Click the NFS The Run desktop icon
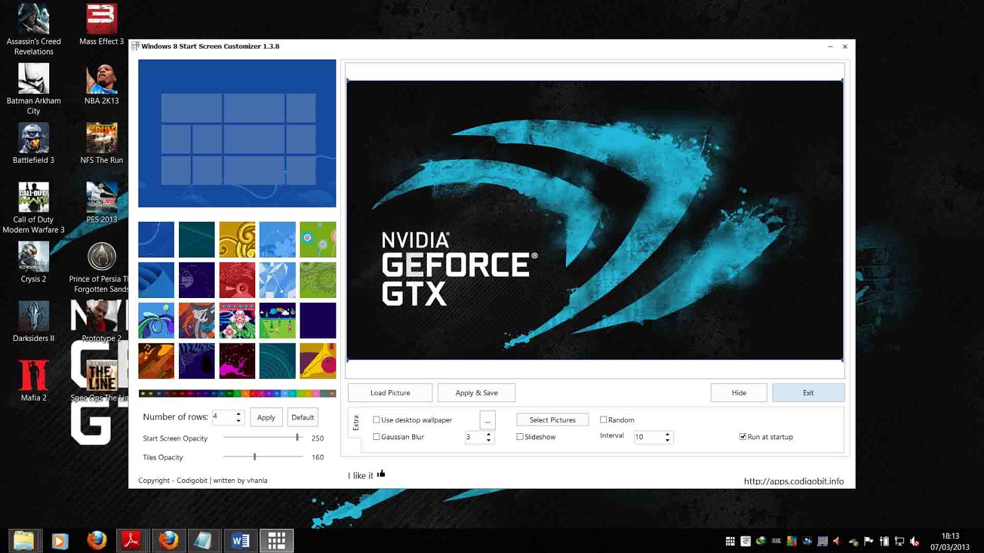Image resolution: width=984 pixels, height=553 pixels. (x=101, y=143)
